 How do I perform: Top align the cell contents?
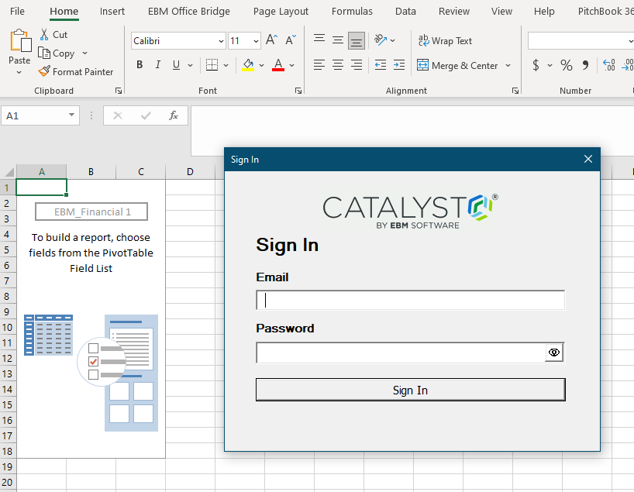[319, 40]
